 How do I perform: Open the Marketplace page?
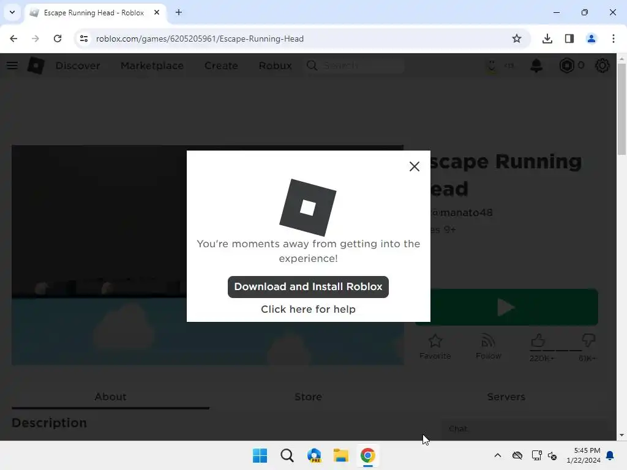(152, 65)
